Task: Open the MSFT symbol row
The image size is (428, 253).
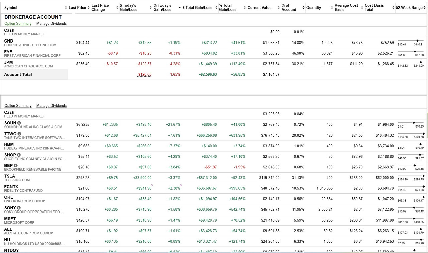Action: (10, 219)
